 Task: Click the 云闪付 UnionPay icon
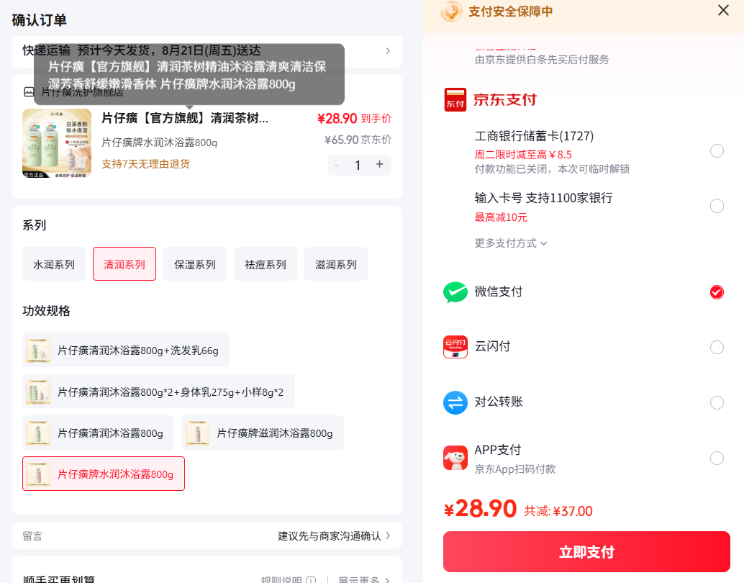pyautogui.click(x=455, y=347)
